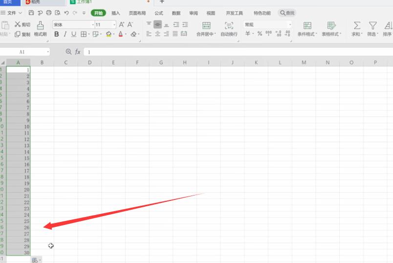Increase indent in the alignment group
Screen dimensions: 393x263
point(185,24)
